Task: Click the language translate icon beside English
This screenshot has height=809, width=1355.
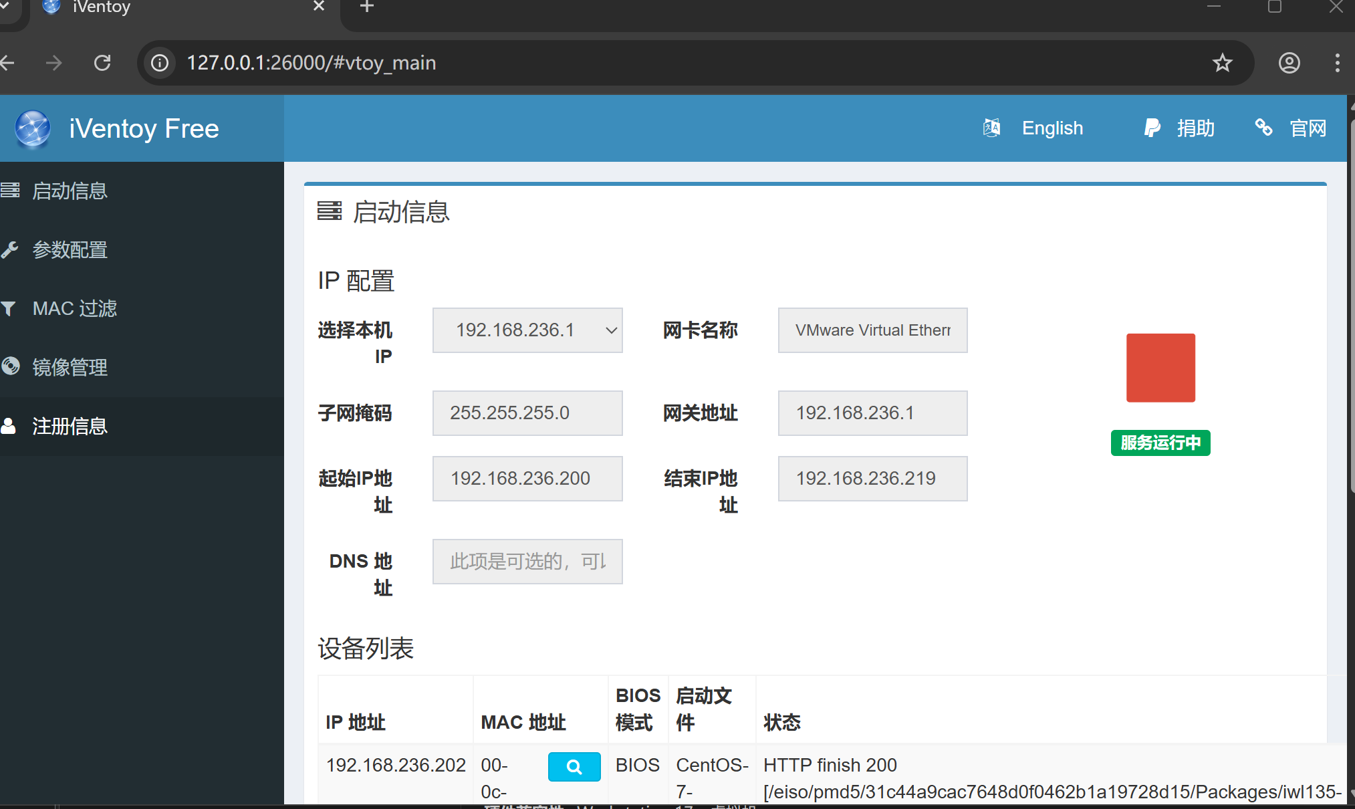Action: (x=991, y=128)
